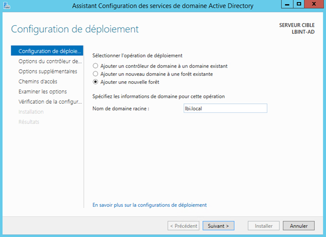Open 'En savoir plus sur la configurations de déploiement' link
Screen dimensions: 326x237
pyautogui.click(x=150, y=205)
